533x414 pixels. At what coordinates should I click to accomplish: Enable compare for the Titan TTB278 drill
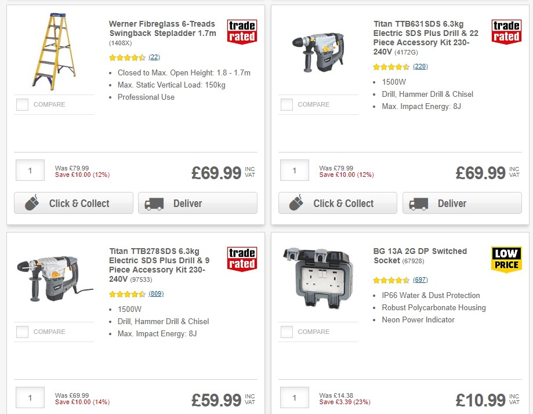point(22,332)
